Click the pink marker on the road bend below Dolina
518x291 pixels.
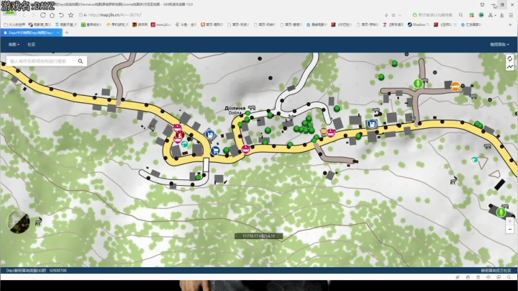tap(246, 149)
